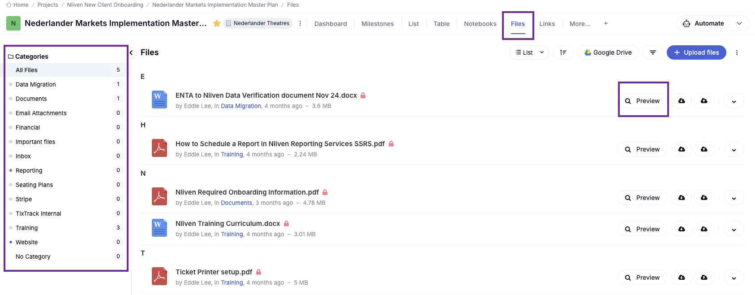This screenshot has width=755, height=295.
Task: Go to Home in the breadcrumb
Action: (17, 5)
